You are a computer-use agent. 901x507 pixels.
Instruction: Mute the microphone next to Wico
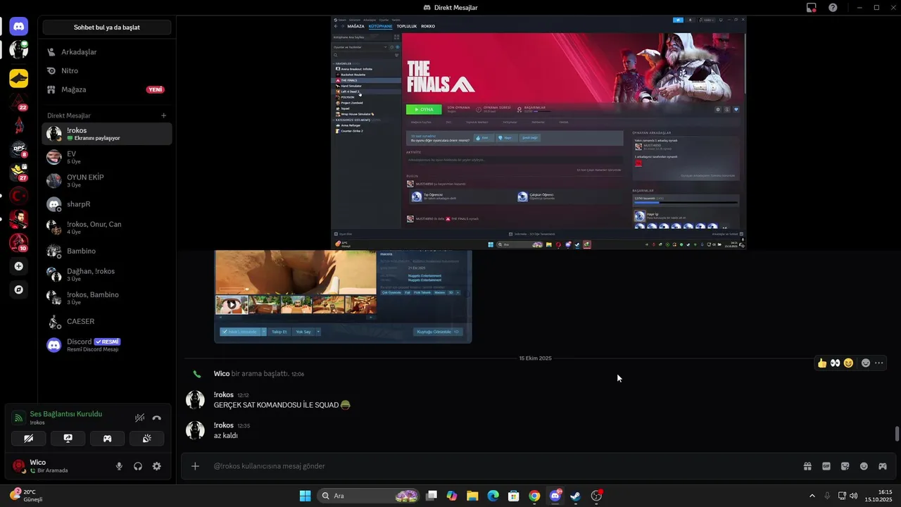tap(119, 466)
